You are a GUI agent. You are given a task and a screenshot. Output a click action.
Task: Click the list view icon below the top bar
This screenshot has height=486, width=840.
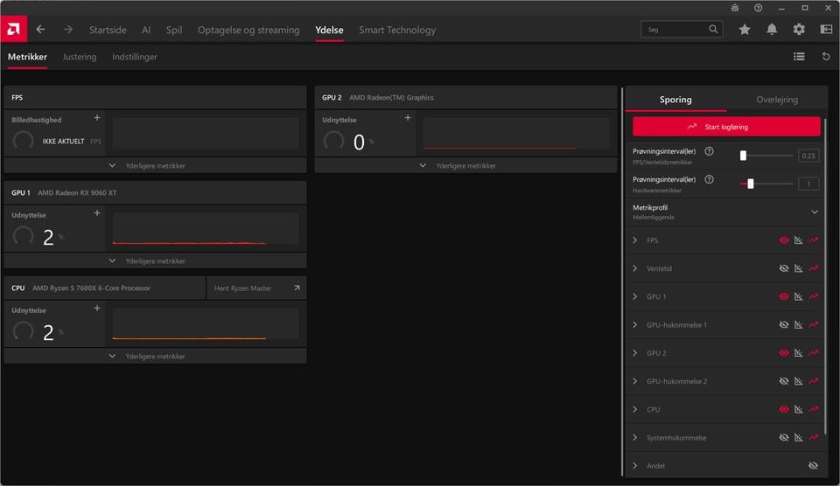coord(799,57)
